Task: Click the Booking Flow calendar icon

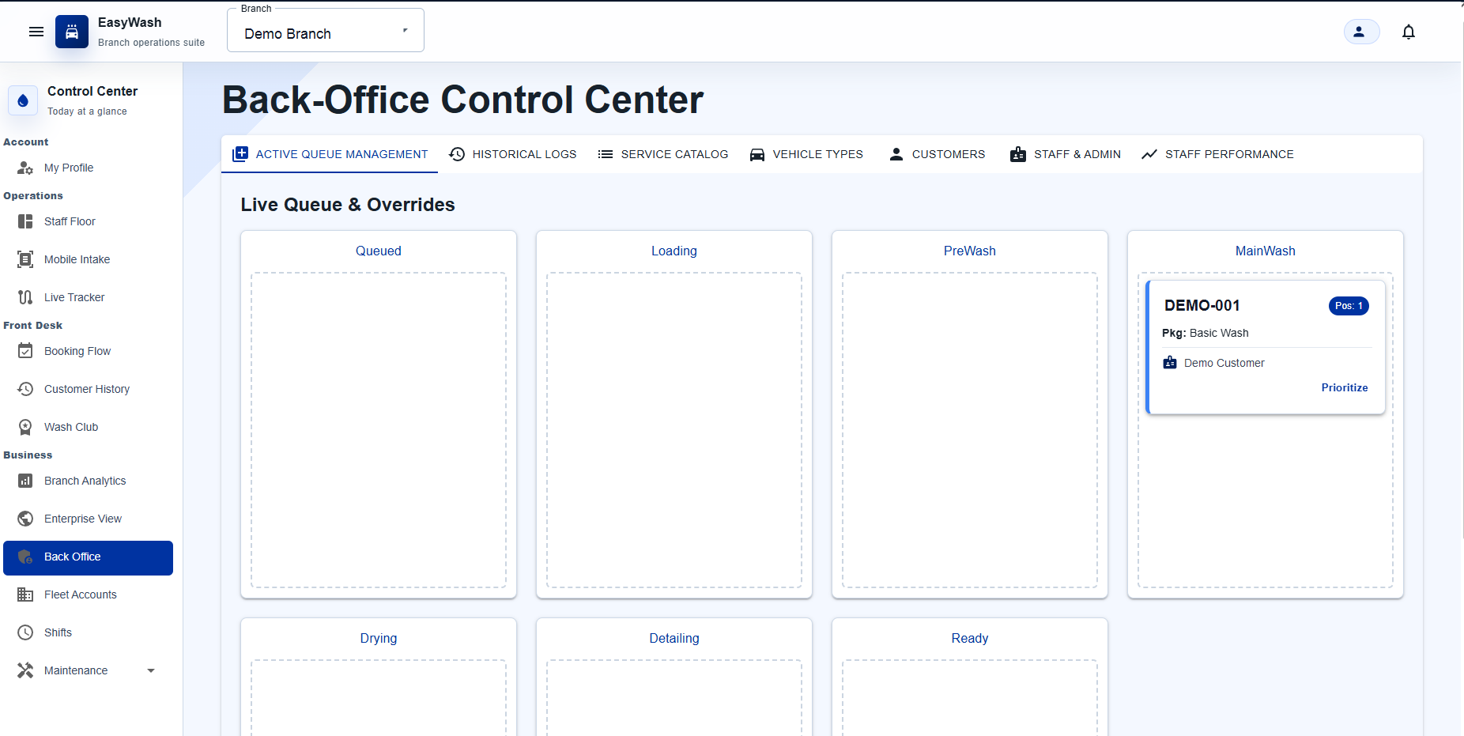Action: pos(25,351)
